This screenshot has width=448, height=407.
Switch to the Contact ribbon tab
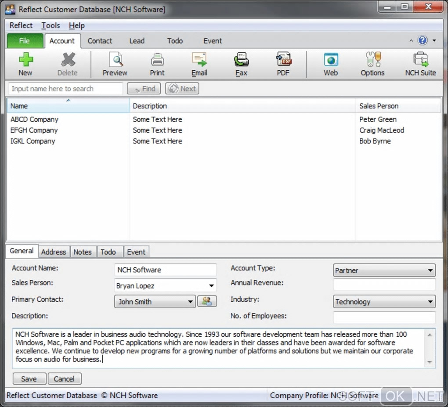pos(100,41)
